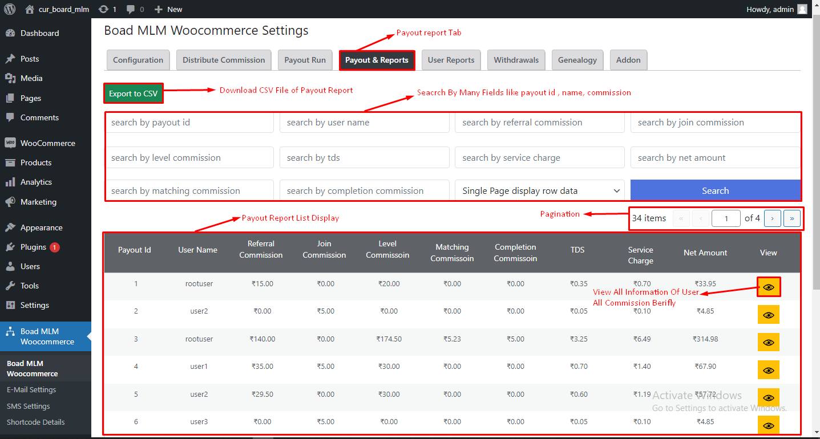
Task: Open the Analytics section
Action: tap(36, 182)
